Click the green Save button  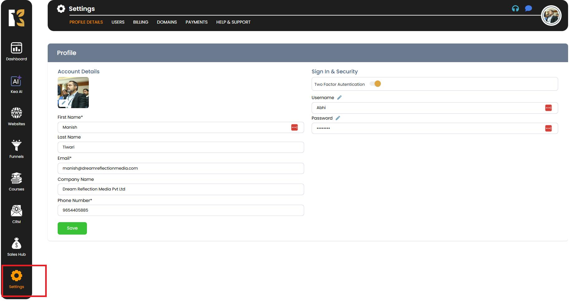[72, 228]
